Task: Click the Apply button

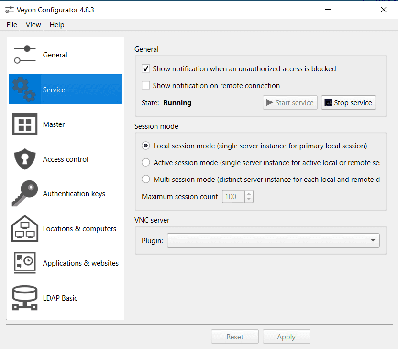Action: [286, 337]
